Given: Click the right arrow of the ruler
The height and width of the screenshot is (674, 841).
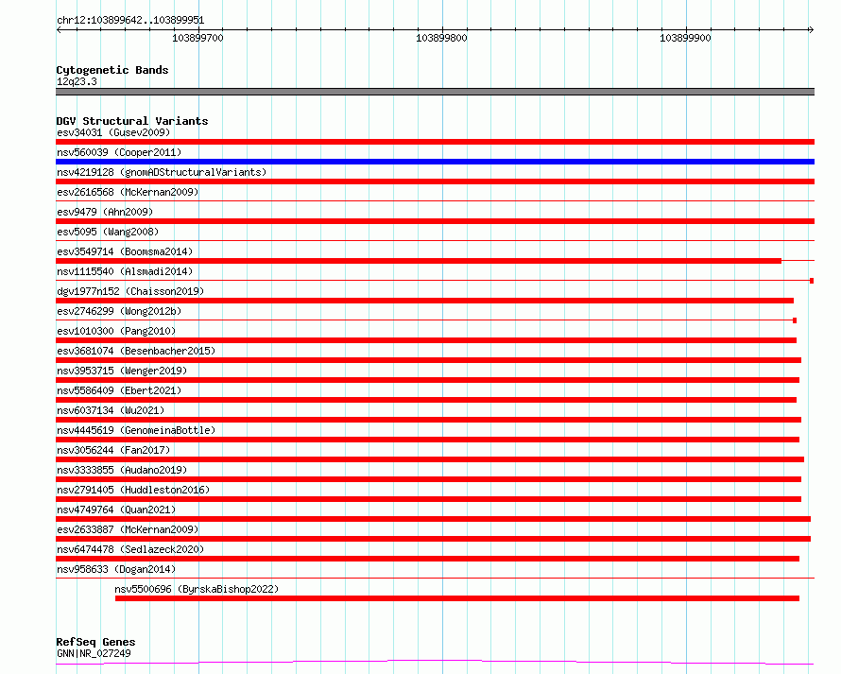Looking at the screenshot, I should tap(811, 30).
